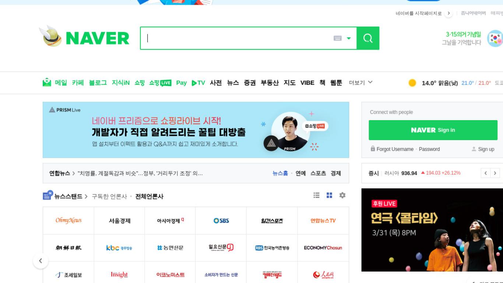Image resolution: width=503 pixels, height=283 pixels.
Task: Open the SBS publisher tile
Action: (221, 221)
